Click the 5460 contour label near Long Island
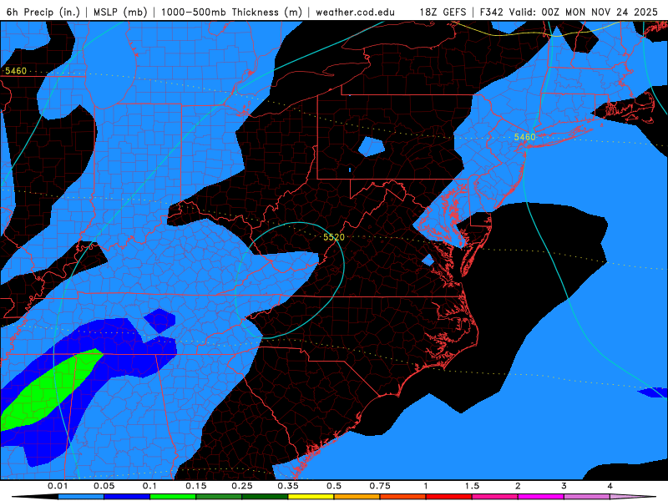This screenshot has height=501, width=668. (x=524, y=137)
